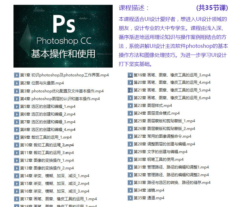Click the play icon beside 第21章 画笔_5.mp4
The width and height of the screenshot is (232, 207).
pyautogui.click(x=130, y=90)
